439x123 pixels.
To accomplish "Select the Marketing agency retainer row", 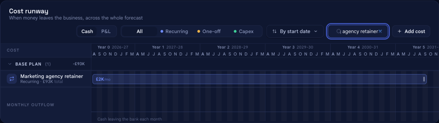I will click(45, 79).
